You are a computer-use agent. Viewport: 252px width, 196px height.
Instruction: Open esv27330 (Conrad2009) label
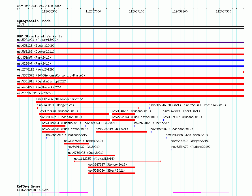[35, 93]
